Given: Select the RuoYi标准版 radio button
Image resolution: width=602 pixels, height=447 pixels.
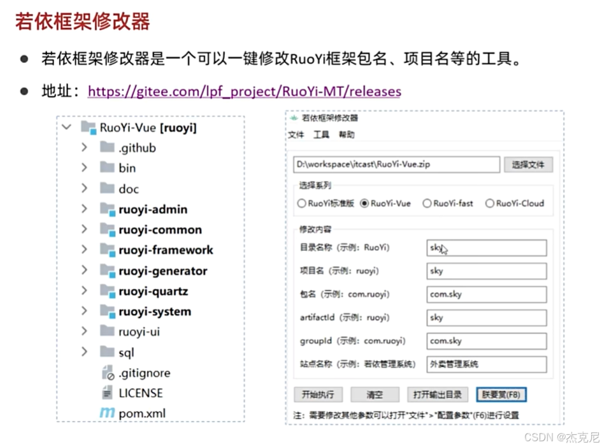Looking at the screenshot, I should tap(302, 203).
